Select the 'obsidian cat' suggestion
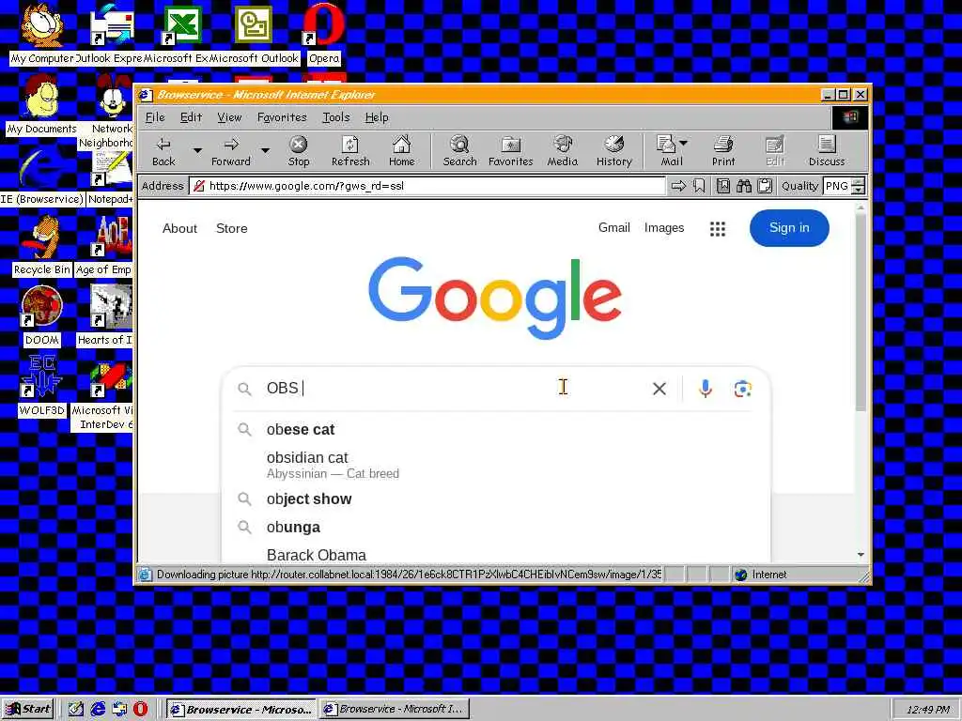The image size is (962, 721). [x=496, y=464]
